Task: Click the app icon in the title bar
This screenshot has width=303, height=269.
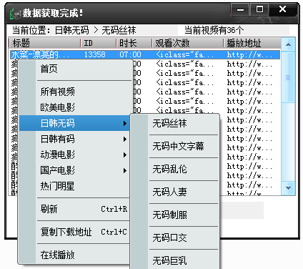Action: coord(15,13)
